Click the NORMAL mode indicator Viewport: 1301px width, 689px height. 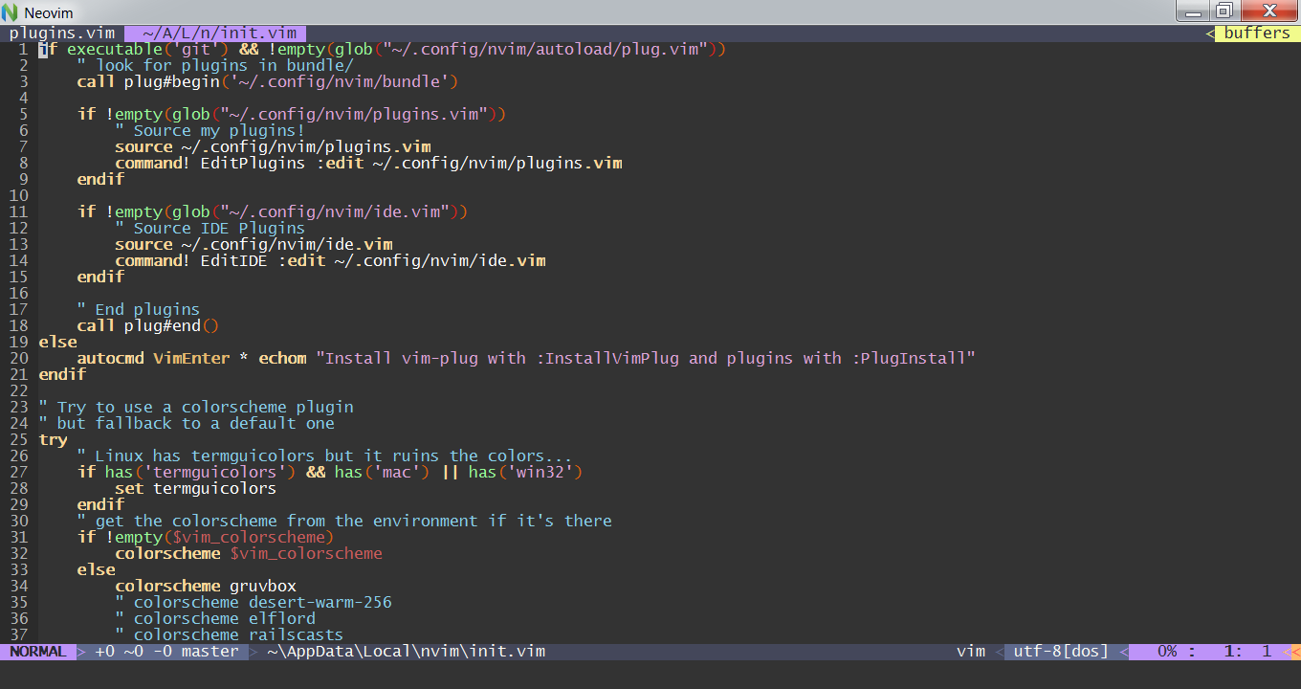click(38, 652)
